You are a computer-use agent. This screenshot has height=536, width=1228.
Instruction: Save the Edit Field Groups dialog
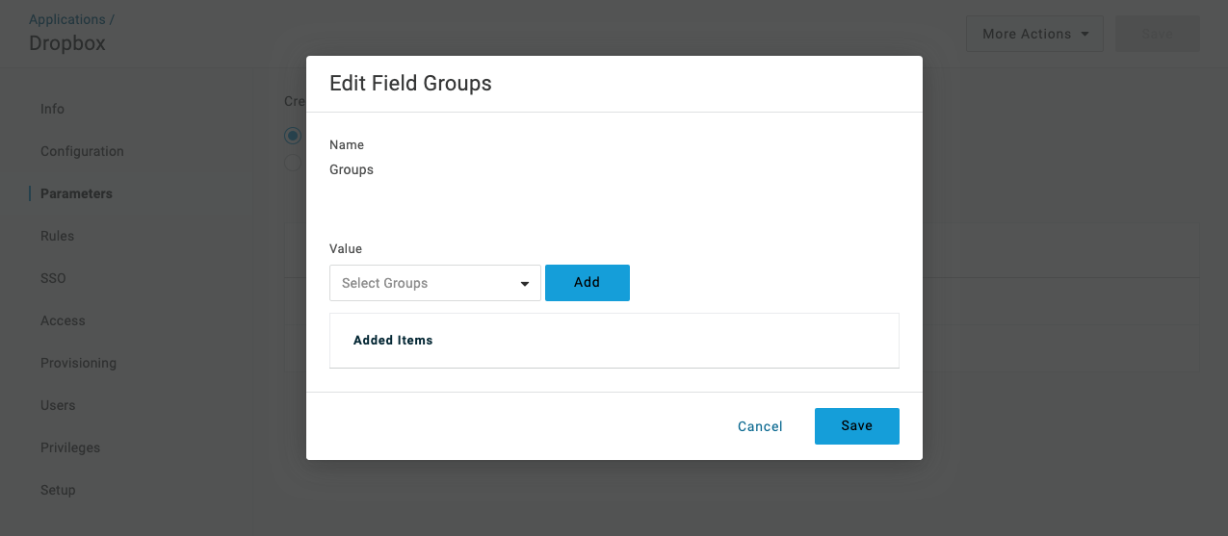pyautogui.click(x=857, y=426)
